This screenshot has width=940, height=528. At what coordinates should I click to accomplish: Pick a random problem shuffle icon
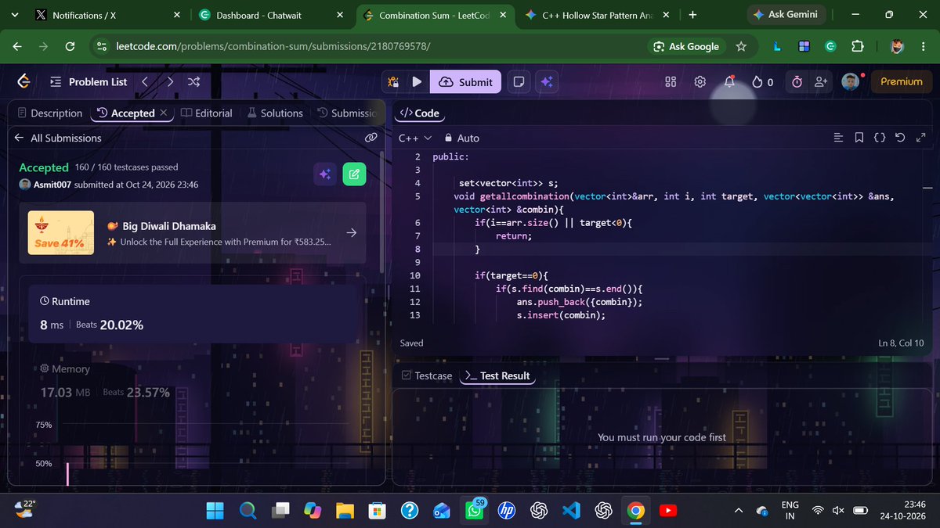tap(194, 81)
